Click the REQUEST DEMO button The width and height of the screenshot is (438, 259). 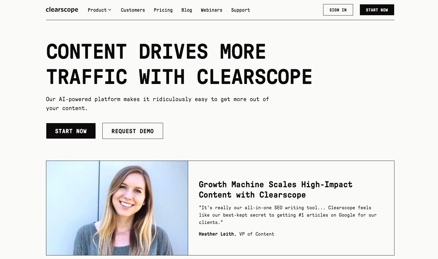(x=133, y=131)
